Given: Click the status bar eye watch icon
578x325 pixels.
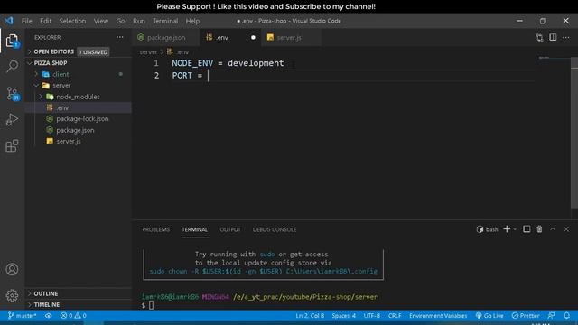Looking at the screenshot, I should [48, 315].
